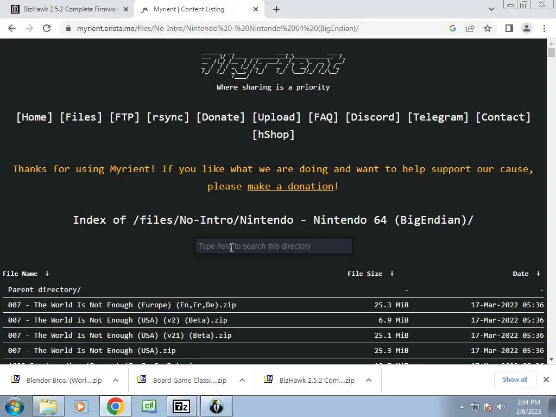Open the [hShop] link
Image resolution: width=556 pixels, height=417 pixels.
(x=274, y=135)
